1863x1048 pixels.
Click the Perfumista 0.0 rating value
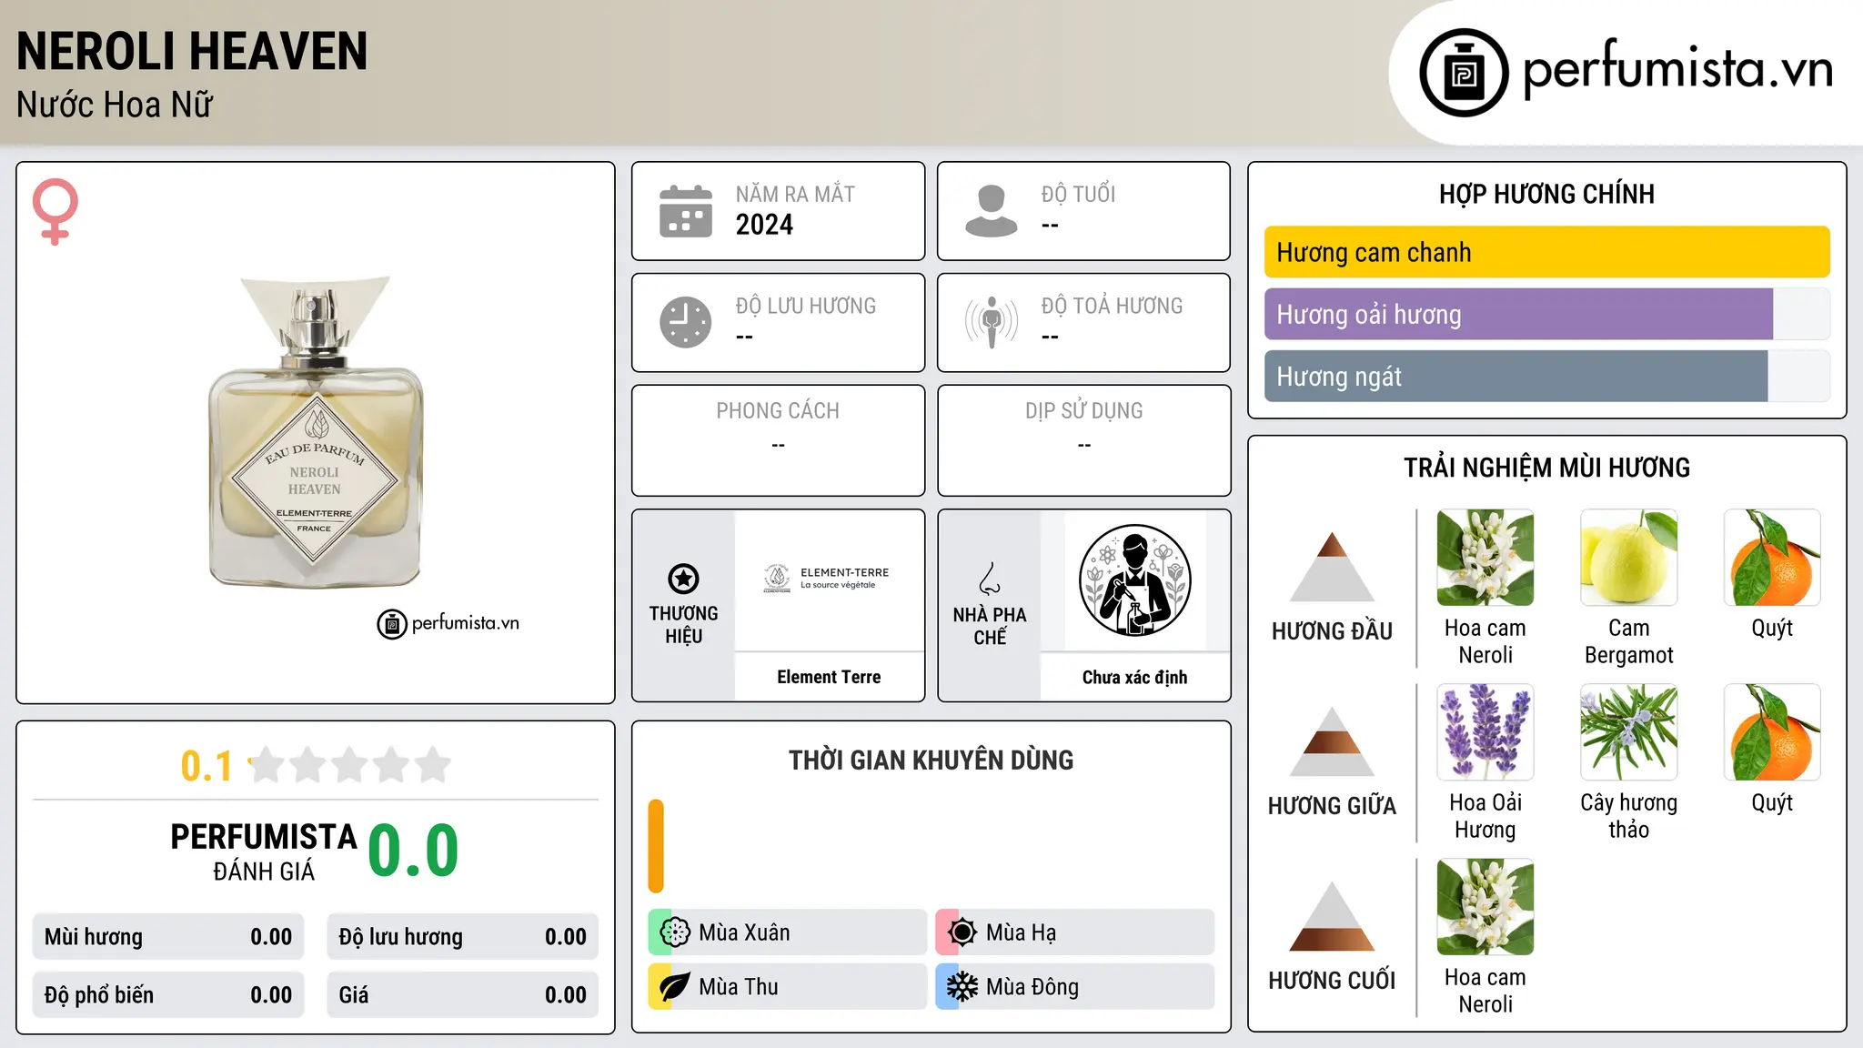(x=413, y=850)
